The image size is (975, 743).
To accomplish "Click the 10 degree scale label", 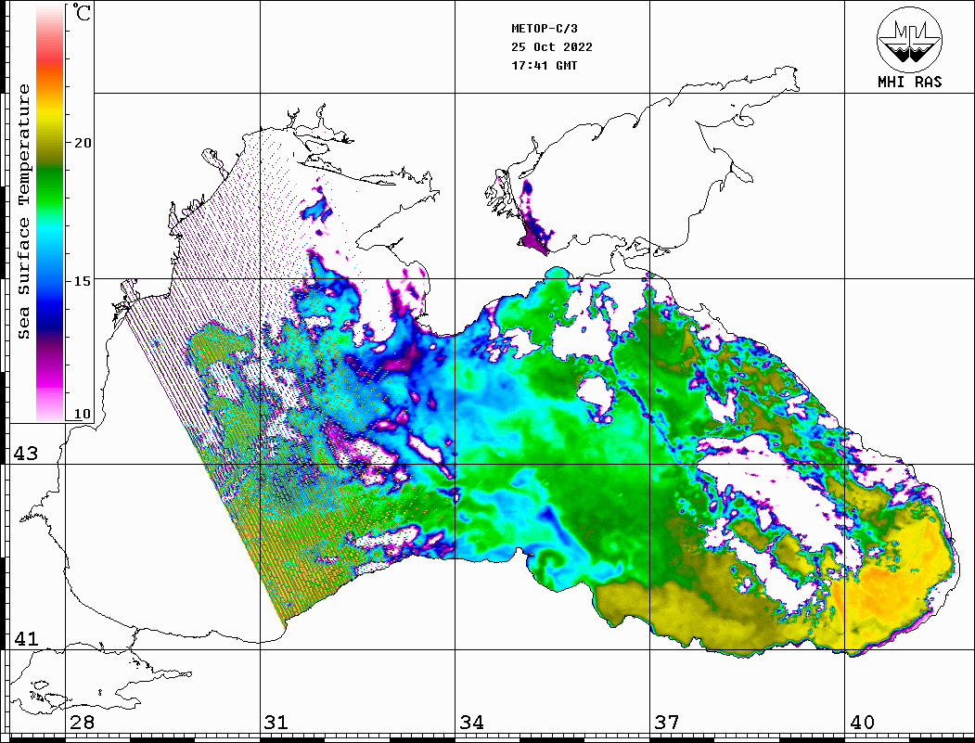I will point(82,414).
